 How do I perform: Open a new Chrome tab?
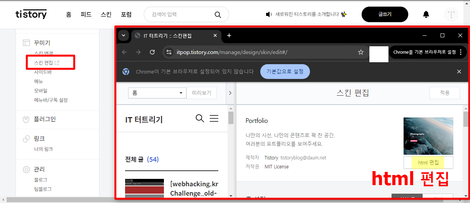tap(229, 35)
